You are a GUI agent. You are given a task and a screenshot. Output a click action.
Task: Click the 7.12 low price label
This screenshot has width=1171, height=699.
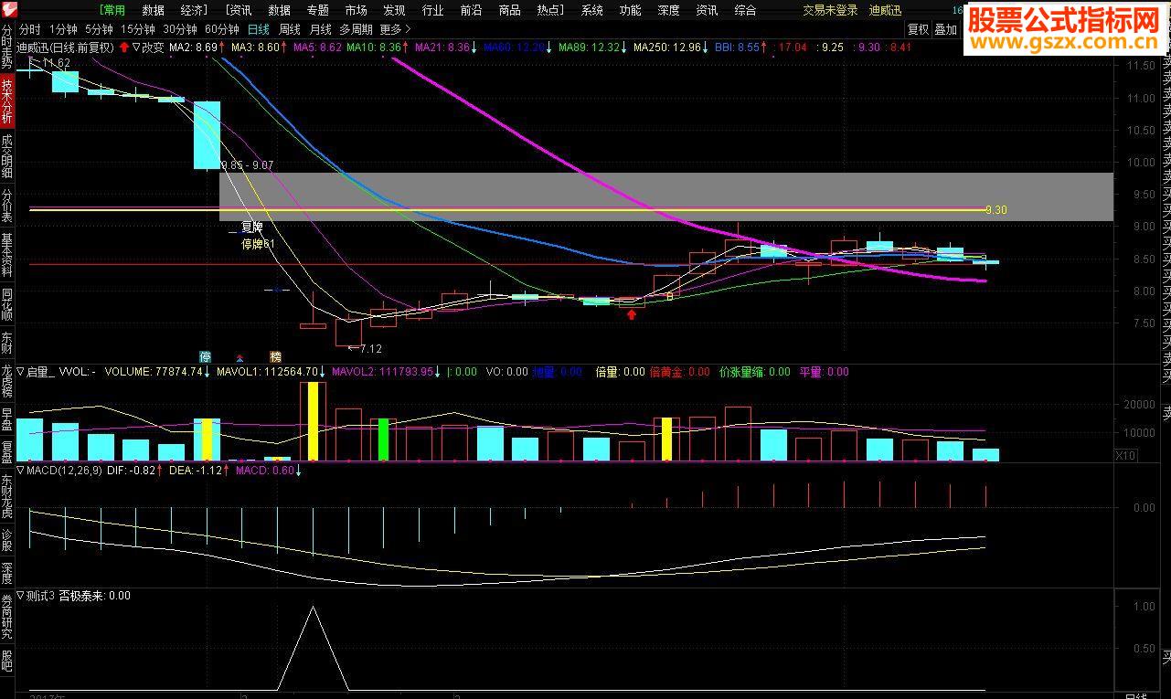(371, 349)
